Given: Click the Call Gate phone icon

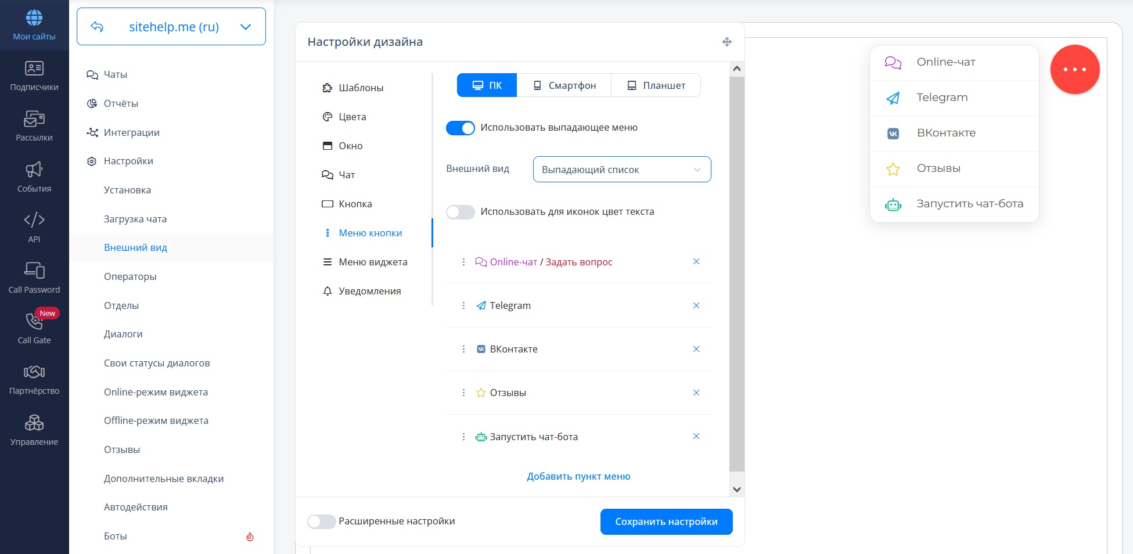Looking at the screenshot, I should pyautogui.click(x=34, y=321).
